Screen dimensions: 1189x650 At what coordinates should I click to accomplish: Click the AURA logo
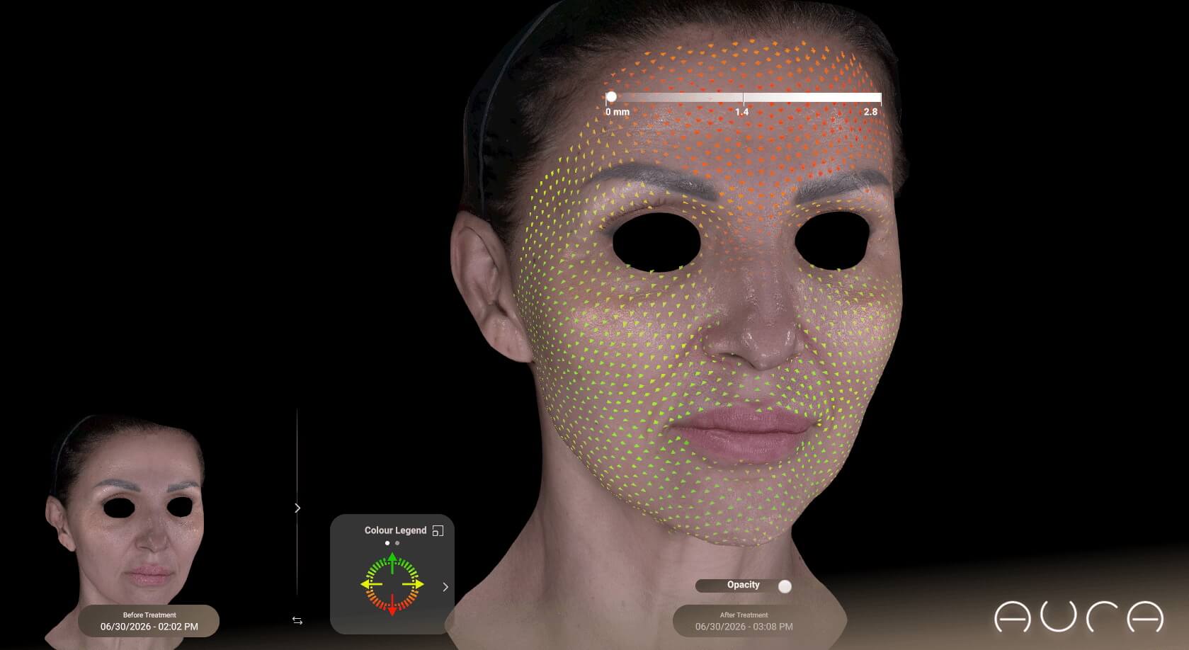point(1079,617)
